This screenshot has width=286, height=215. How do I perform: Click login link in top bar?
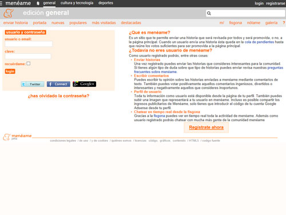tap(259, 3)
